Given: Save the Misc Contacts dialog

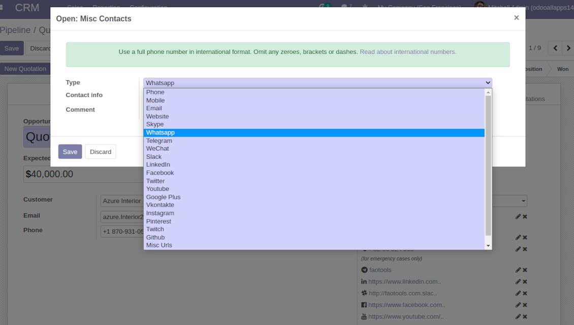Looking at the screenshot, I should tap(70, 151).
